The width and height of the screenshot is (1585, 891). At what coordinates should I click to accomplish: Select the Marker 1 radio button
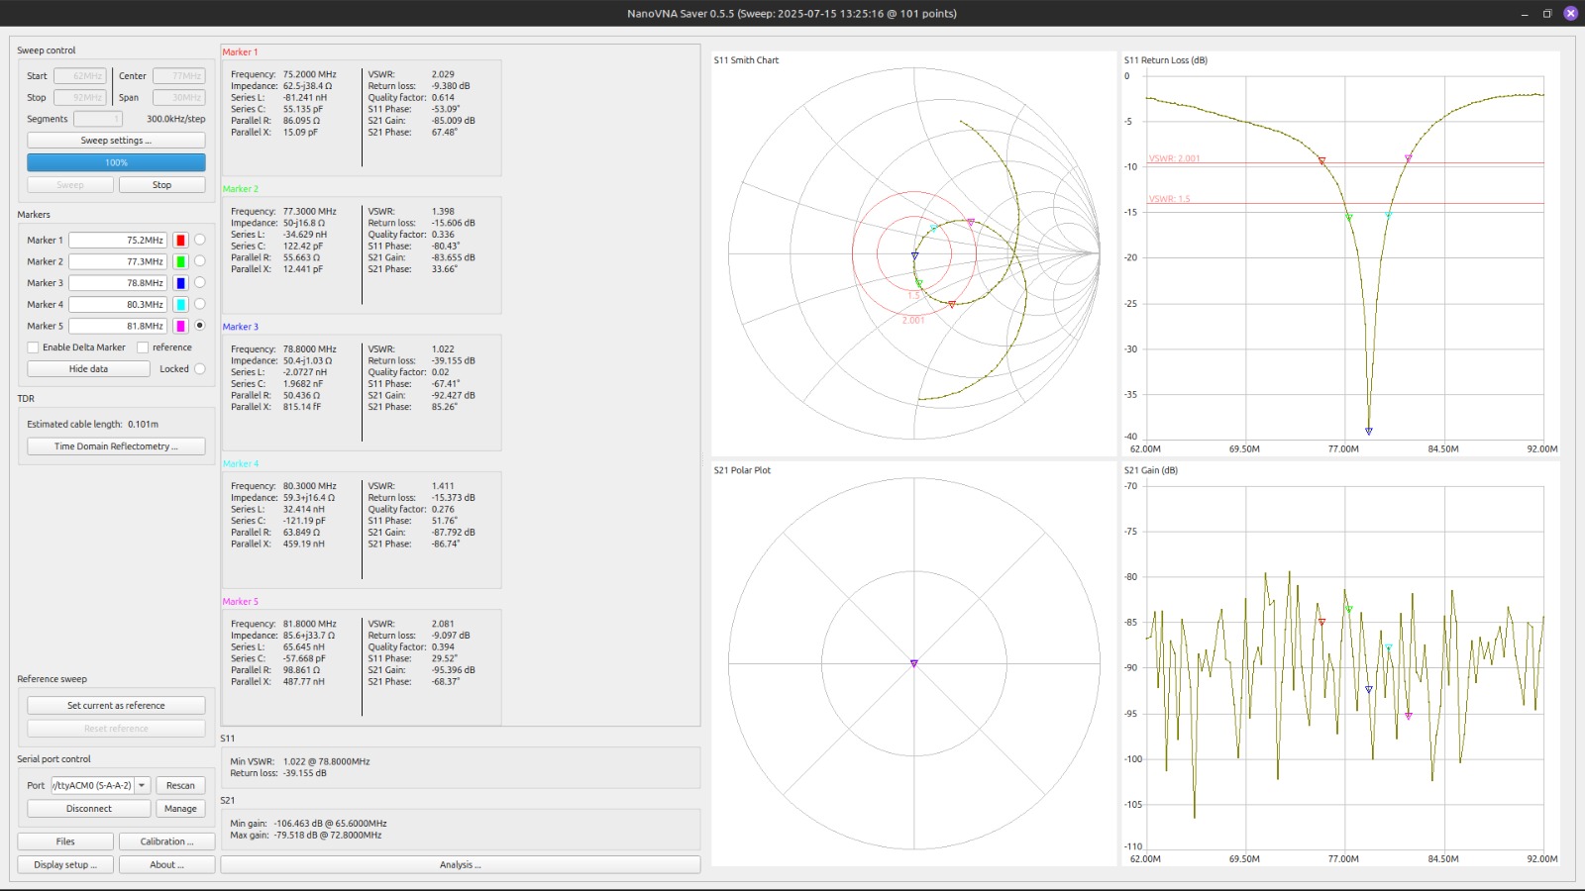(200, 240)
